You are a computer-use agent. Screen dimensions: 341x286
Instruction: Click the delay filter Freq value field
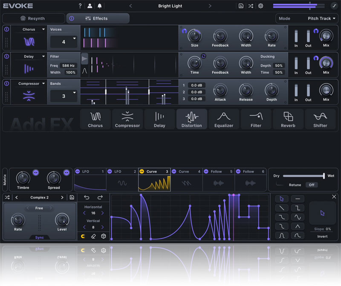[68, 66]
